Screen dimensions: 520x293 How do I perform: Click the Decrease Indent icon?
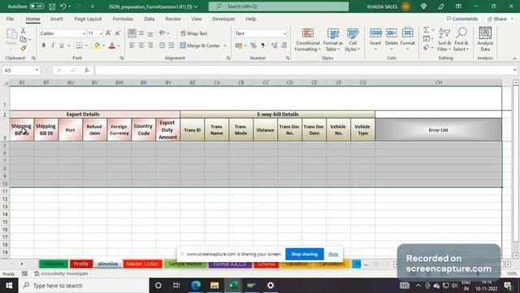[x=162, y=46]
